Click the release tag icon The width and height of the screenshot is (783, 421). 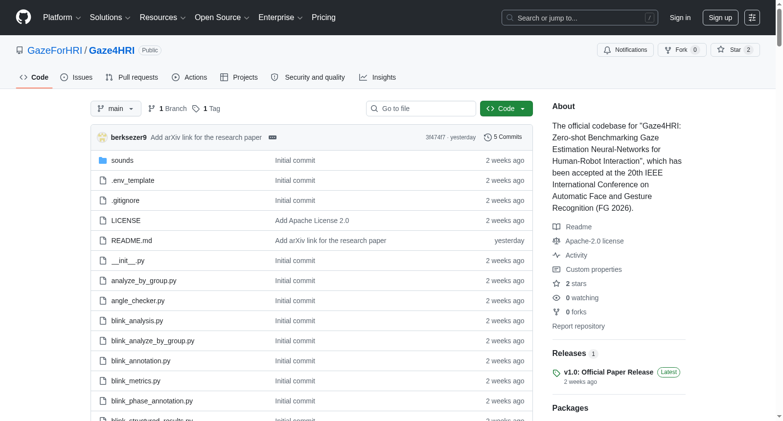point(556,373)
